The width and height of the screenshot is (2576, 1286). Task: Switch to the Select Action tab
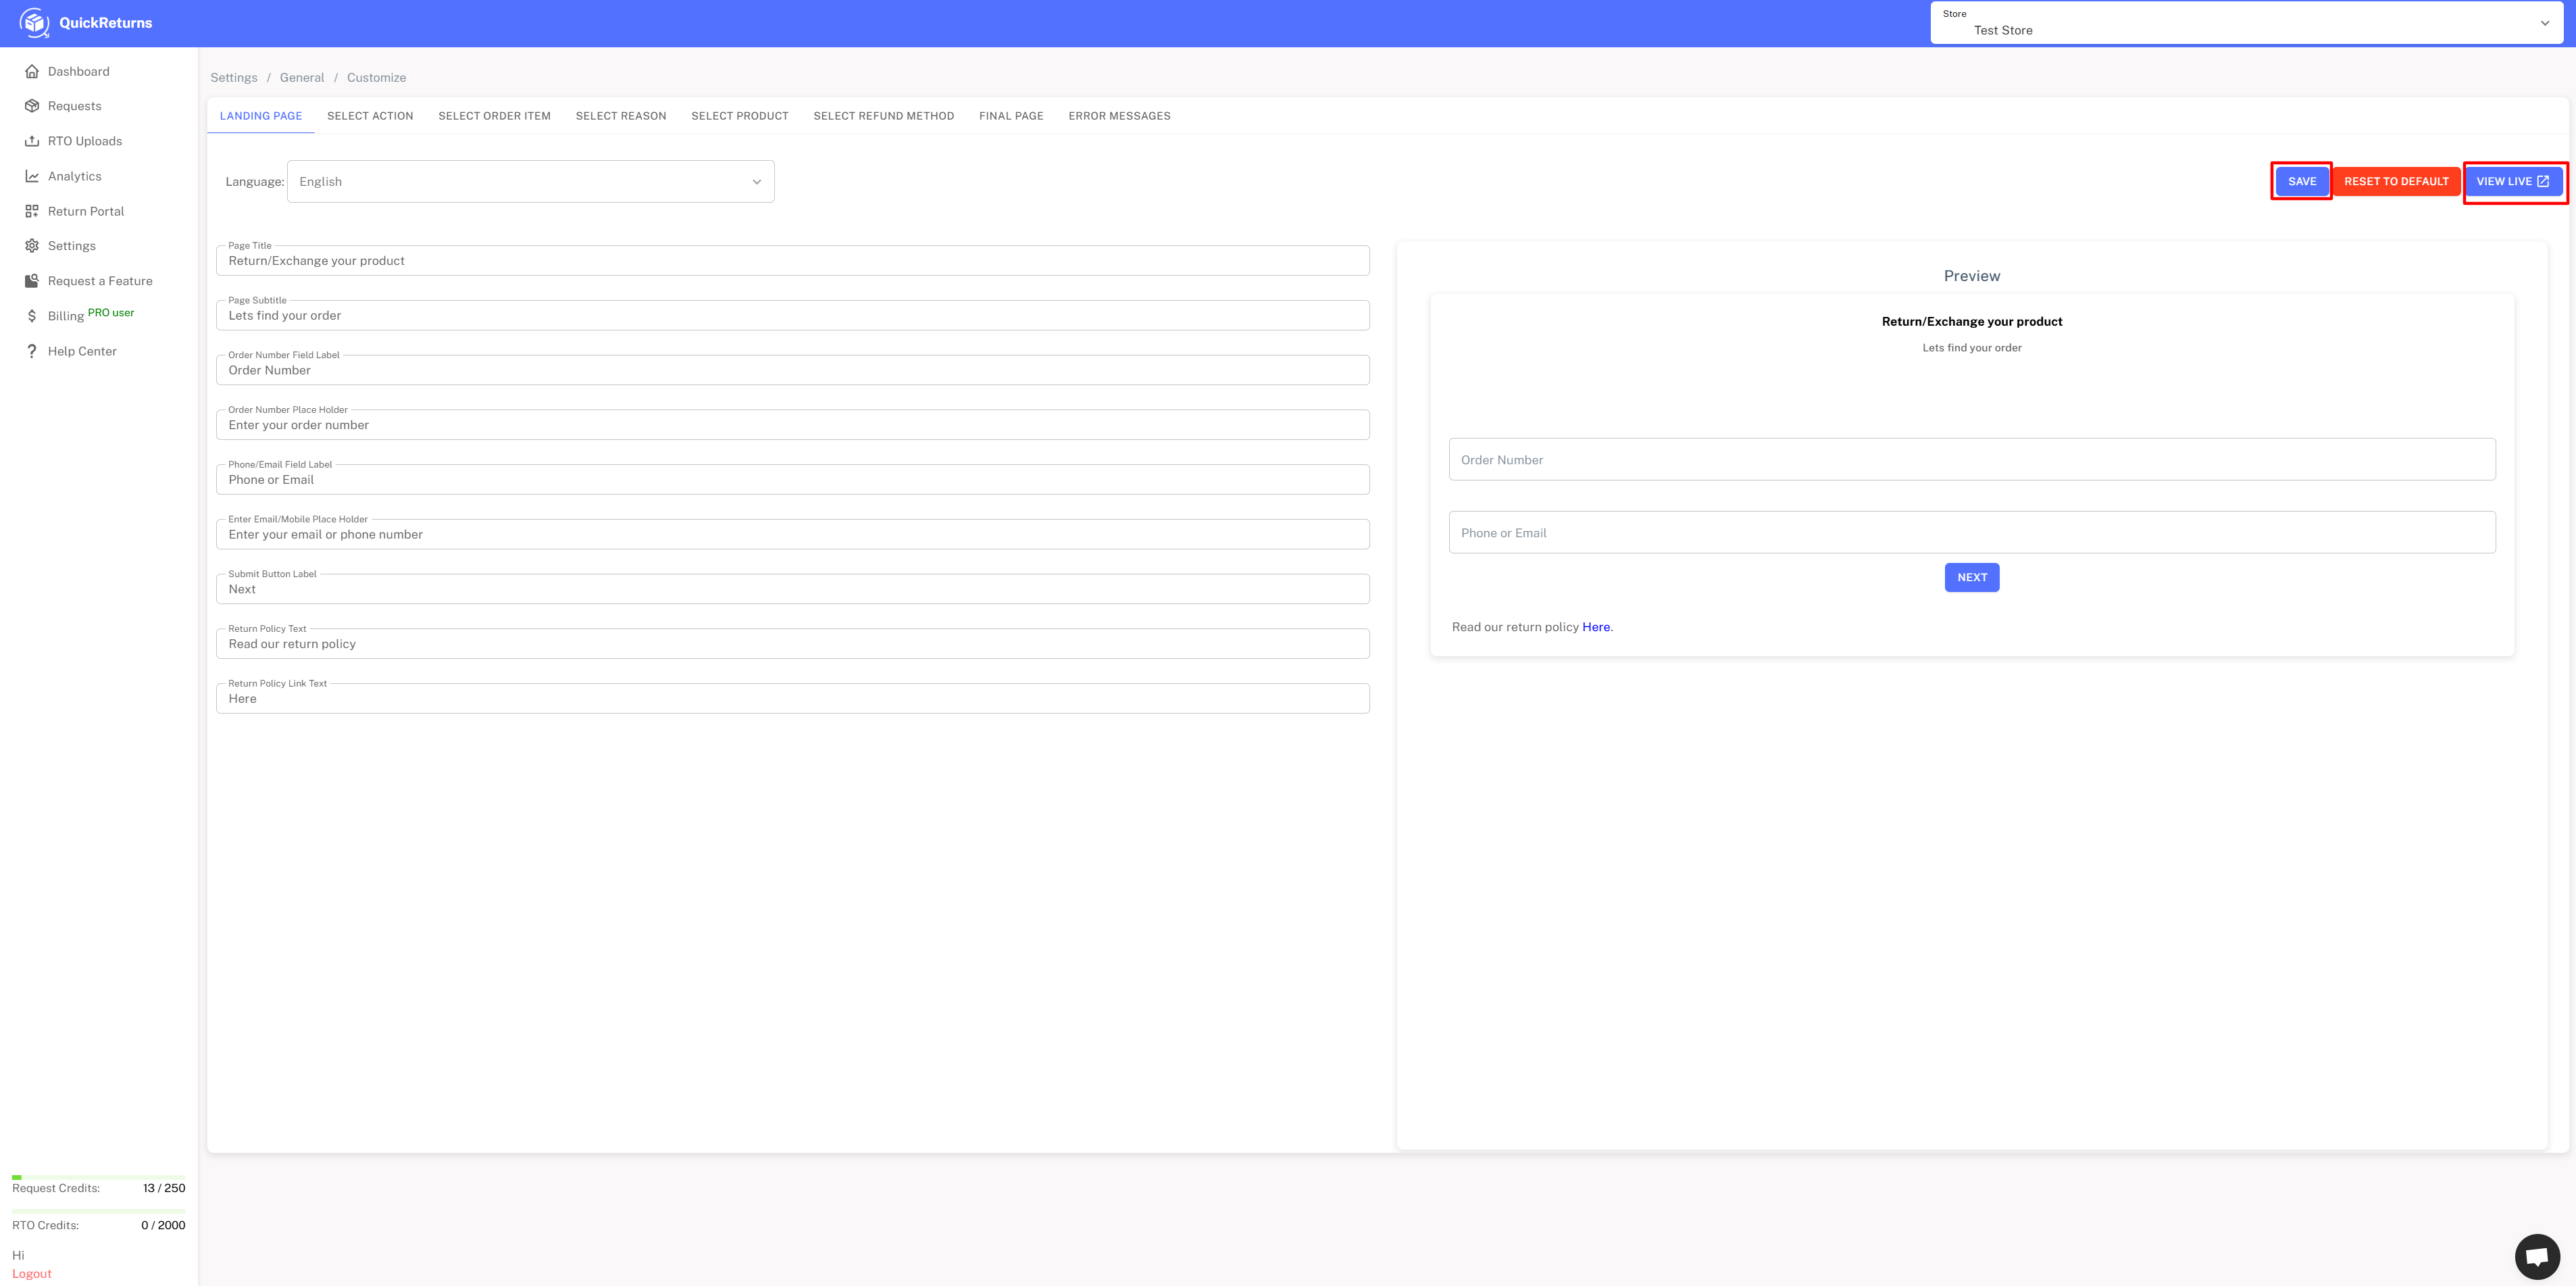pyautogui.click(x=370, y=116)
